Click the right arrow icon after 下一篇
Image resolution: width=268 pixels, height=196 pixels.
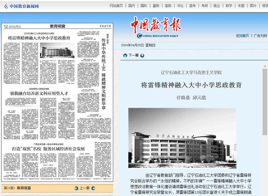pos(142,55)
